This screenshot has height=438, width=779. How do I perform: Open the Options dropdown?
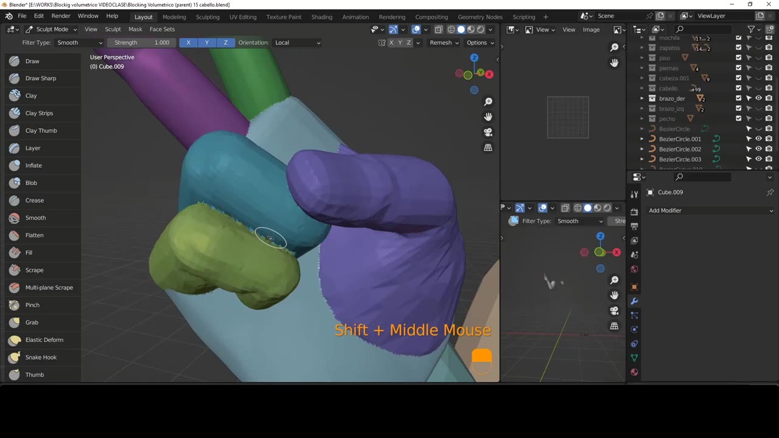(x=480, y=43)
